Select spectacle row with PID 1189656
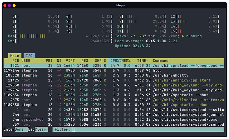229x139 pixels. 114,95
